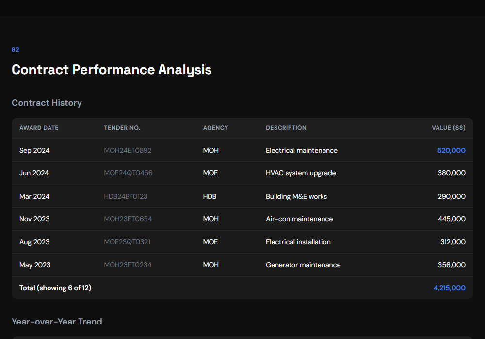
Task: Open tender MOH23ETO654
Action: tap(128, 219)
